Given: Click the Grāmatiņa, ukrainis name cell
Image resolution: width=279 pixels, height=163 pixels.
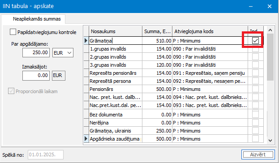Looking at the screenshot, I should pos(116,131).
